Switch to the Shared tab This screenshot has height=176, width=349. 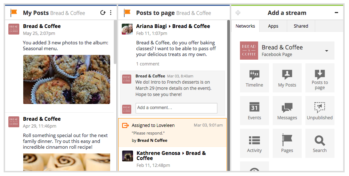click(x=301, y=26)
